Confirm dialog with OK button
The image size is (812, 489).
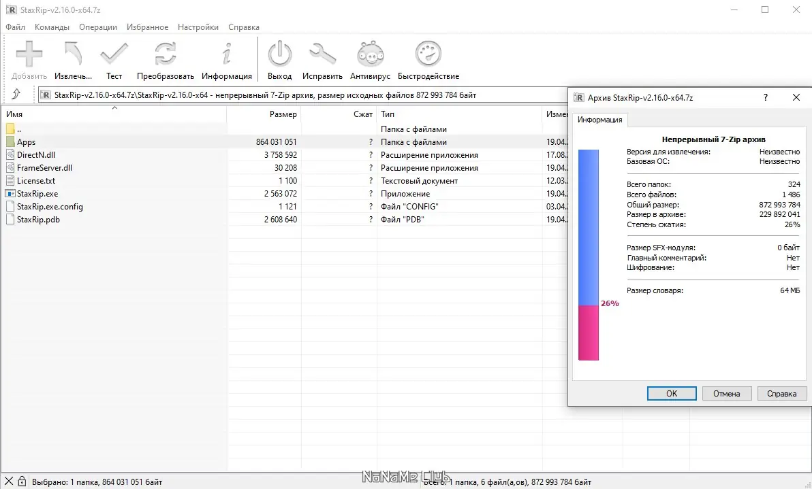point(672,393)
